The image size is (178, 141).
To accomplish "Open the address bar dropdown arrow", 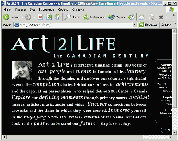I will point(135,25).
